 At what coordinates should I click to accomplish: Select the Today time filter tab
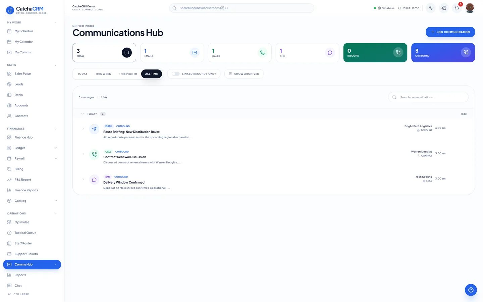(83, 74)
